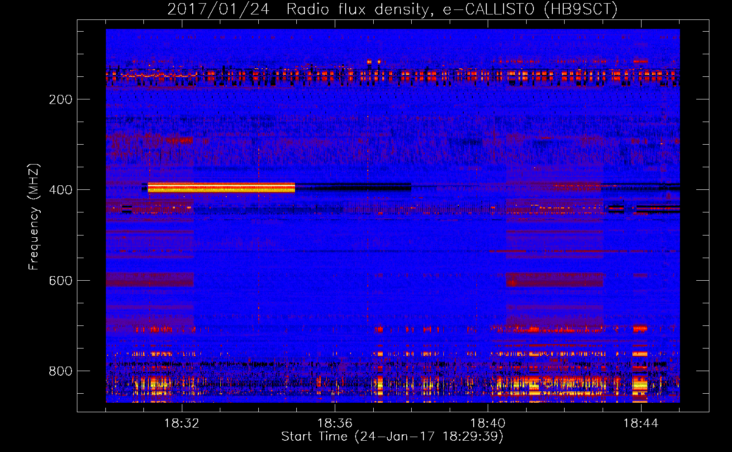732x452 pixels.
Task: Click the "Start Time (24-Jan-17 18:29:39)" axis label
Action: coord(392,437)
